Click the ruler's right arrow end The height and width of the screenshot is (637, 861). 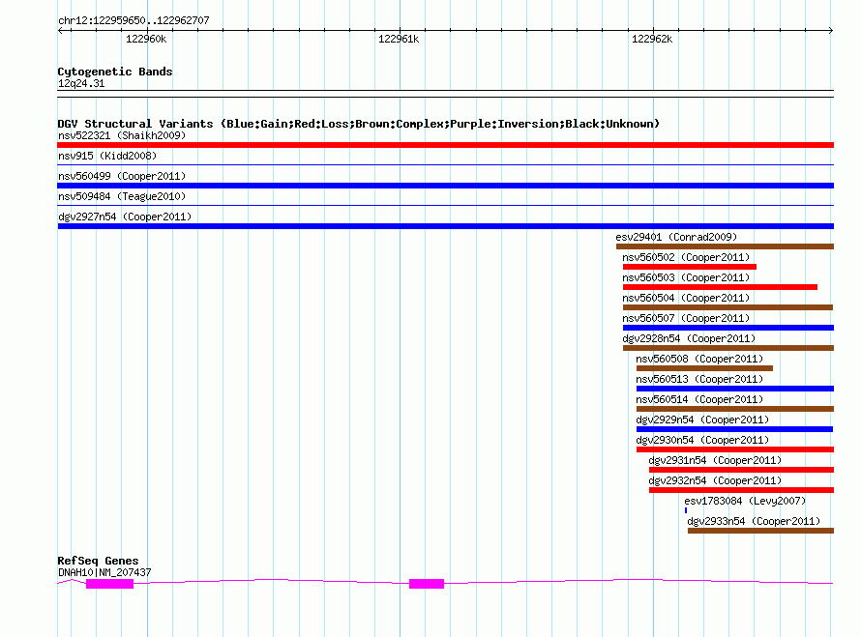pyautogui.click(x=831, y=31)
